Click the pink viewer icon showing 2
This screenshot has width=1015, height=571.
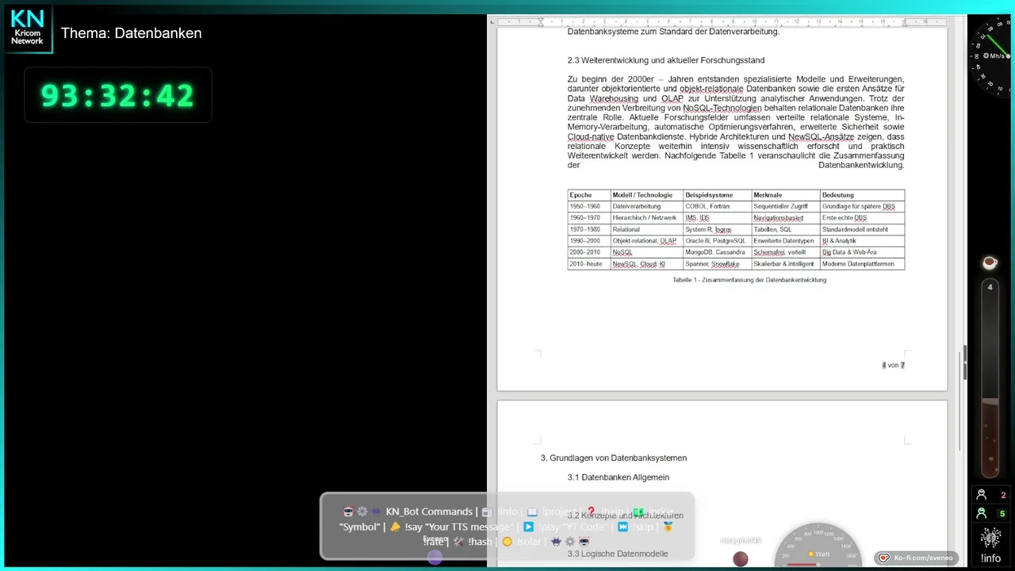coord(981,495)
